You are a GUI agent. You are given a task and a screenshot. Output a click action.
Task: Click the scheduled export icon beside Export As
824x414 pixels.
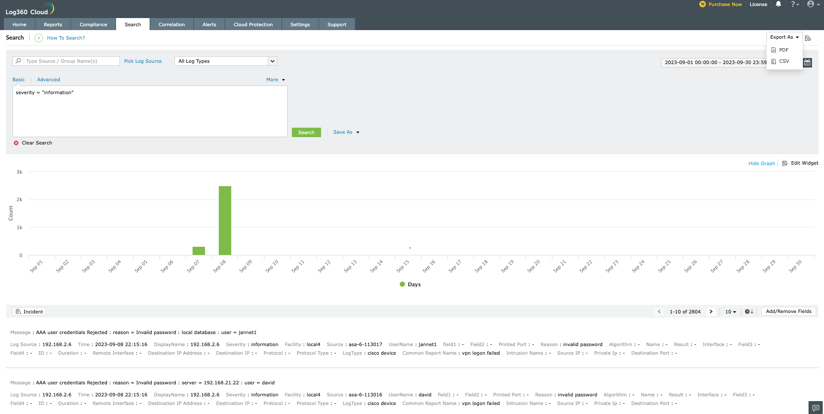808,38
